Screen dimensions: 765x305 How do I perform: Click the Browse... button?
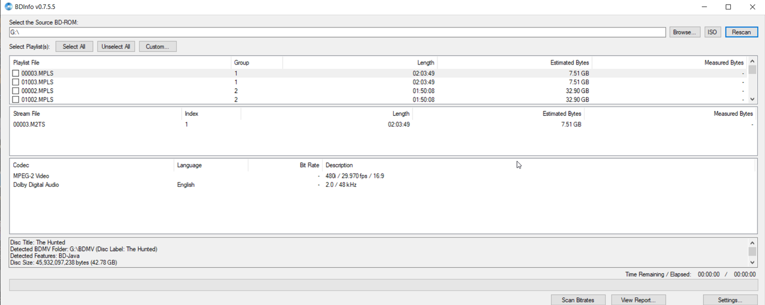click(684, 32)
